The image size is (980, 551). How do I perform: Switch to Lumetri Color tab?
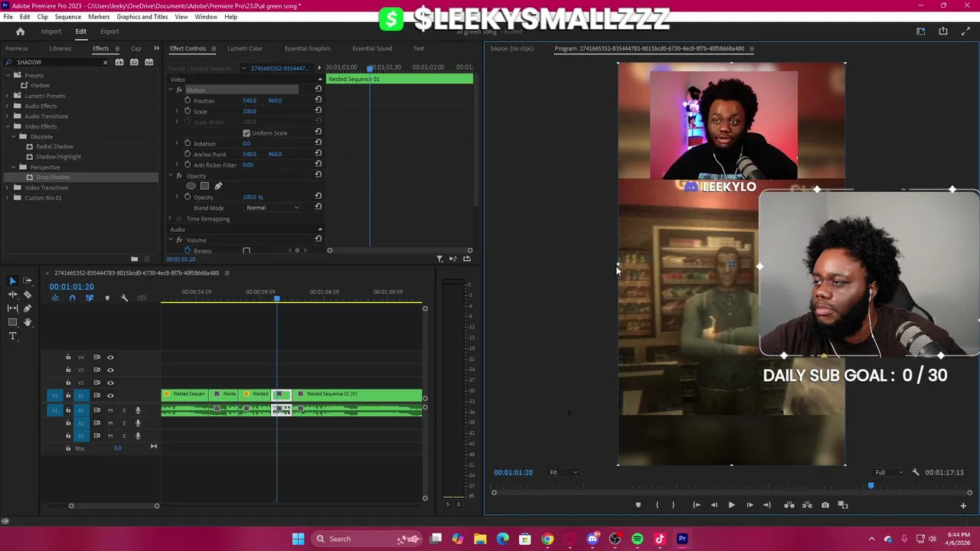[x=245, y=49]
